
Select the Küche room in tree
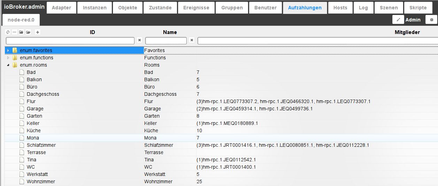[x=34, y=130]
